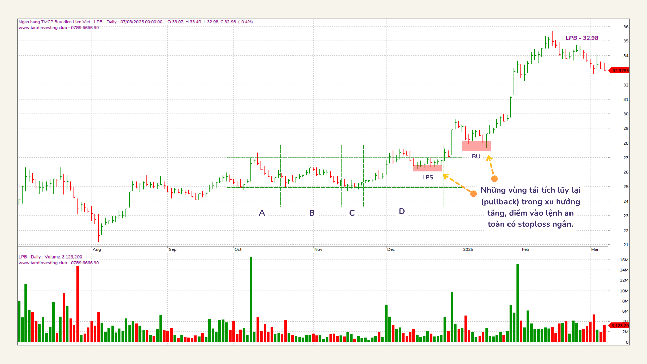Click phase label D
Screen dimensions: 647x364
click(402, 211)
